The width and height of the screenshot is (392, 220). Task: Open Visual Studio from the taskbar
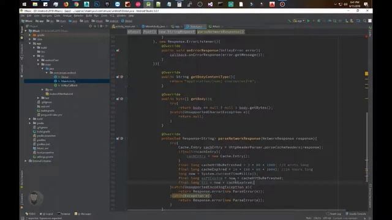coord(210,4)
